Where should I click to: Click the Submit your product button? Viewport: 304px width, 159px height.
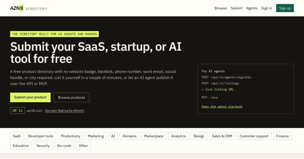(x=30, y=97)
